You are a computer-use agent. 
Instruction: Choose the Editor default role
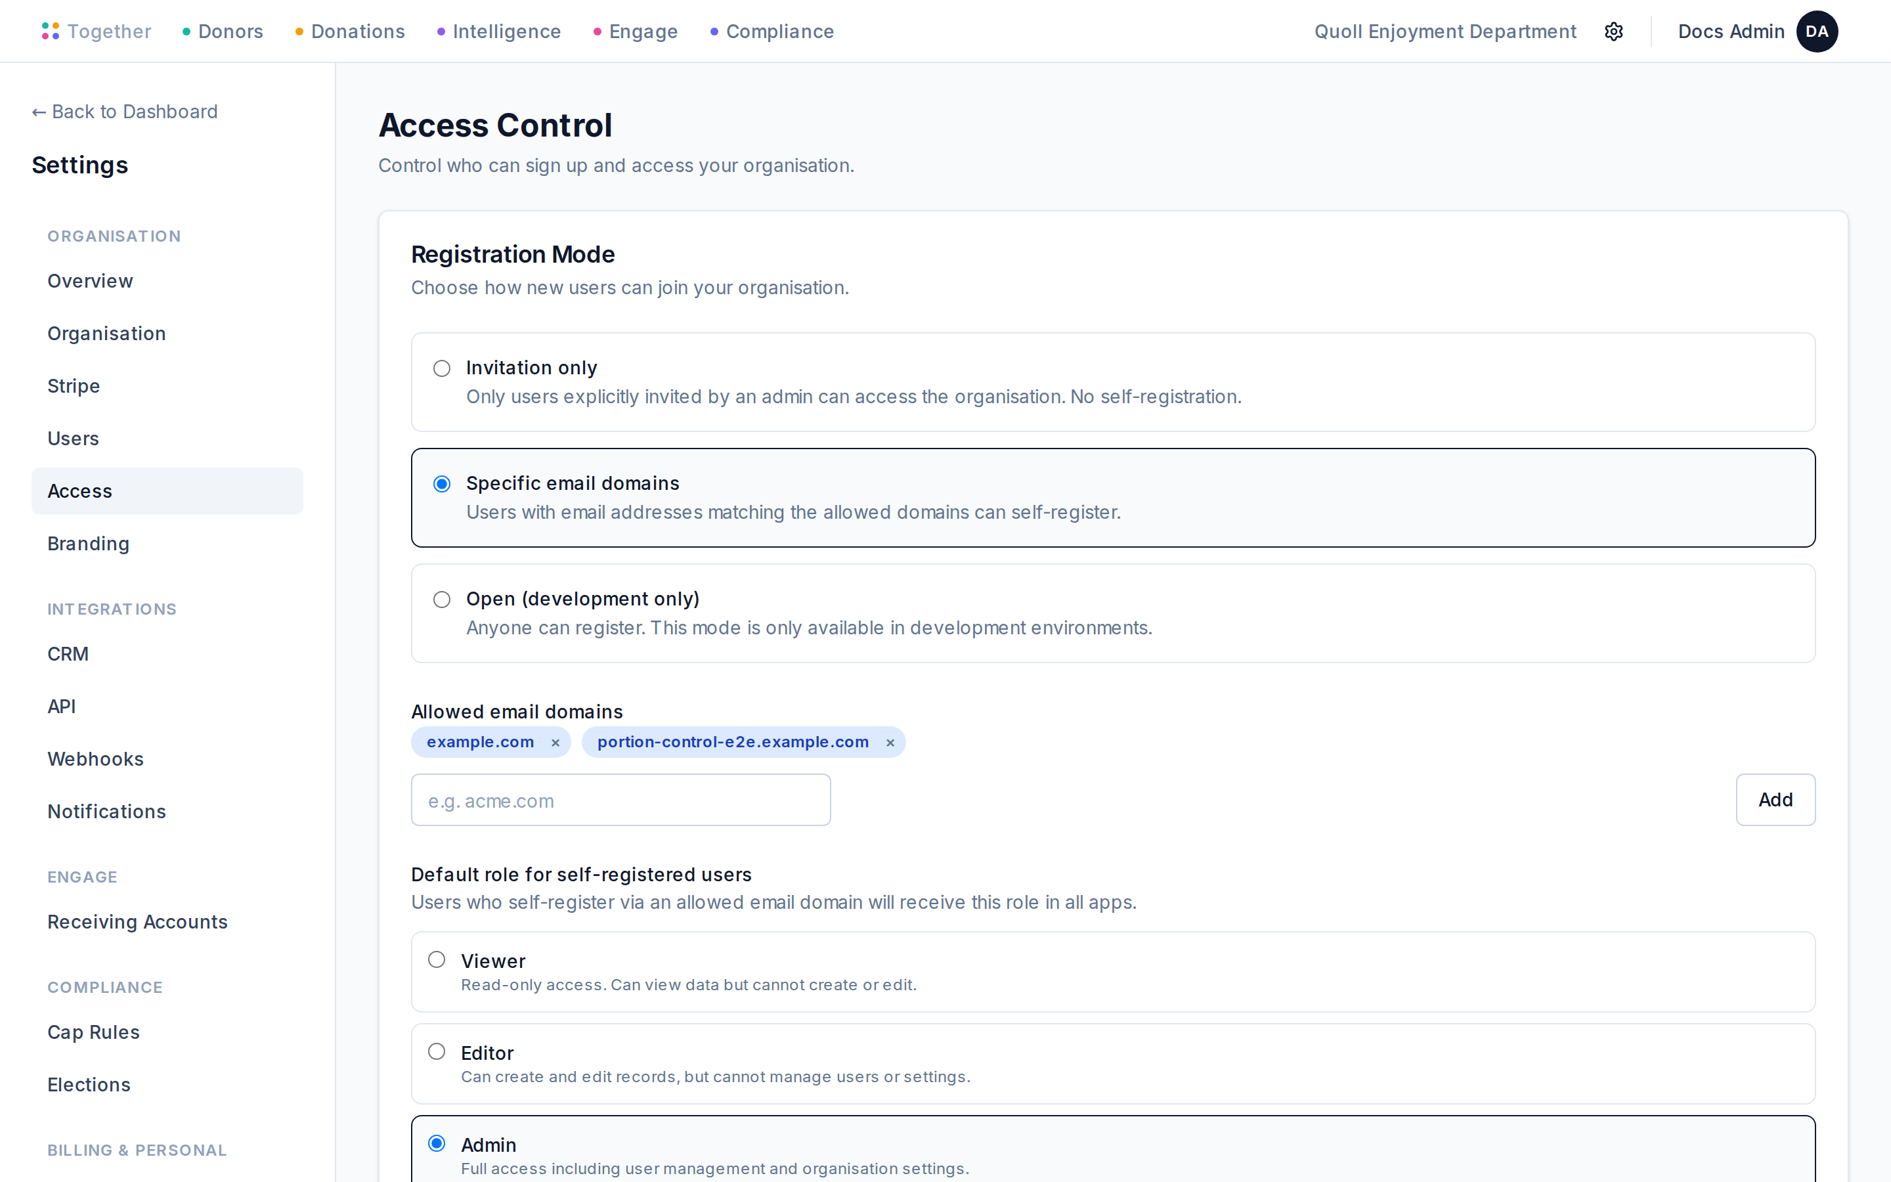pos(437,1051)
